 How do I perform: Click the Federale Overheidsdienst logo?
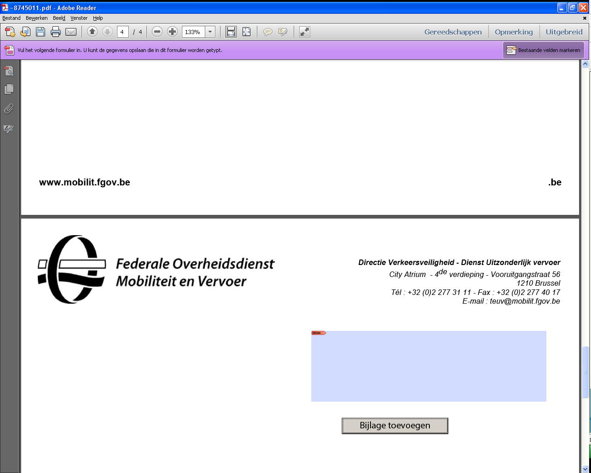pyautogui.click(x=156, y=270)
